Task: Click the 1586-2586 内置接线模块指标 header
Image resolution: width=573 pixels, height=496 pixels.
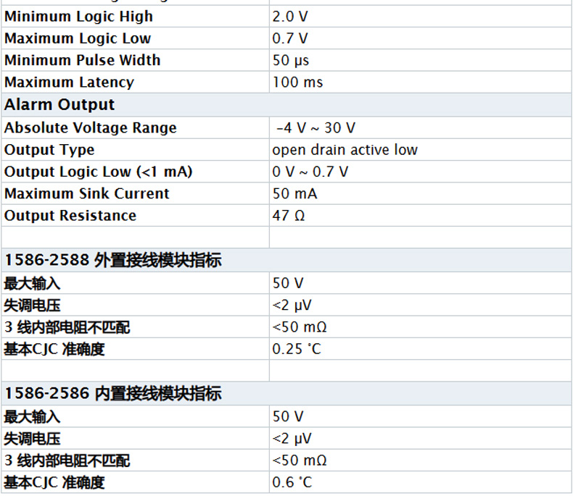Action: point(112,393)
